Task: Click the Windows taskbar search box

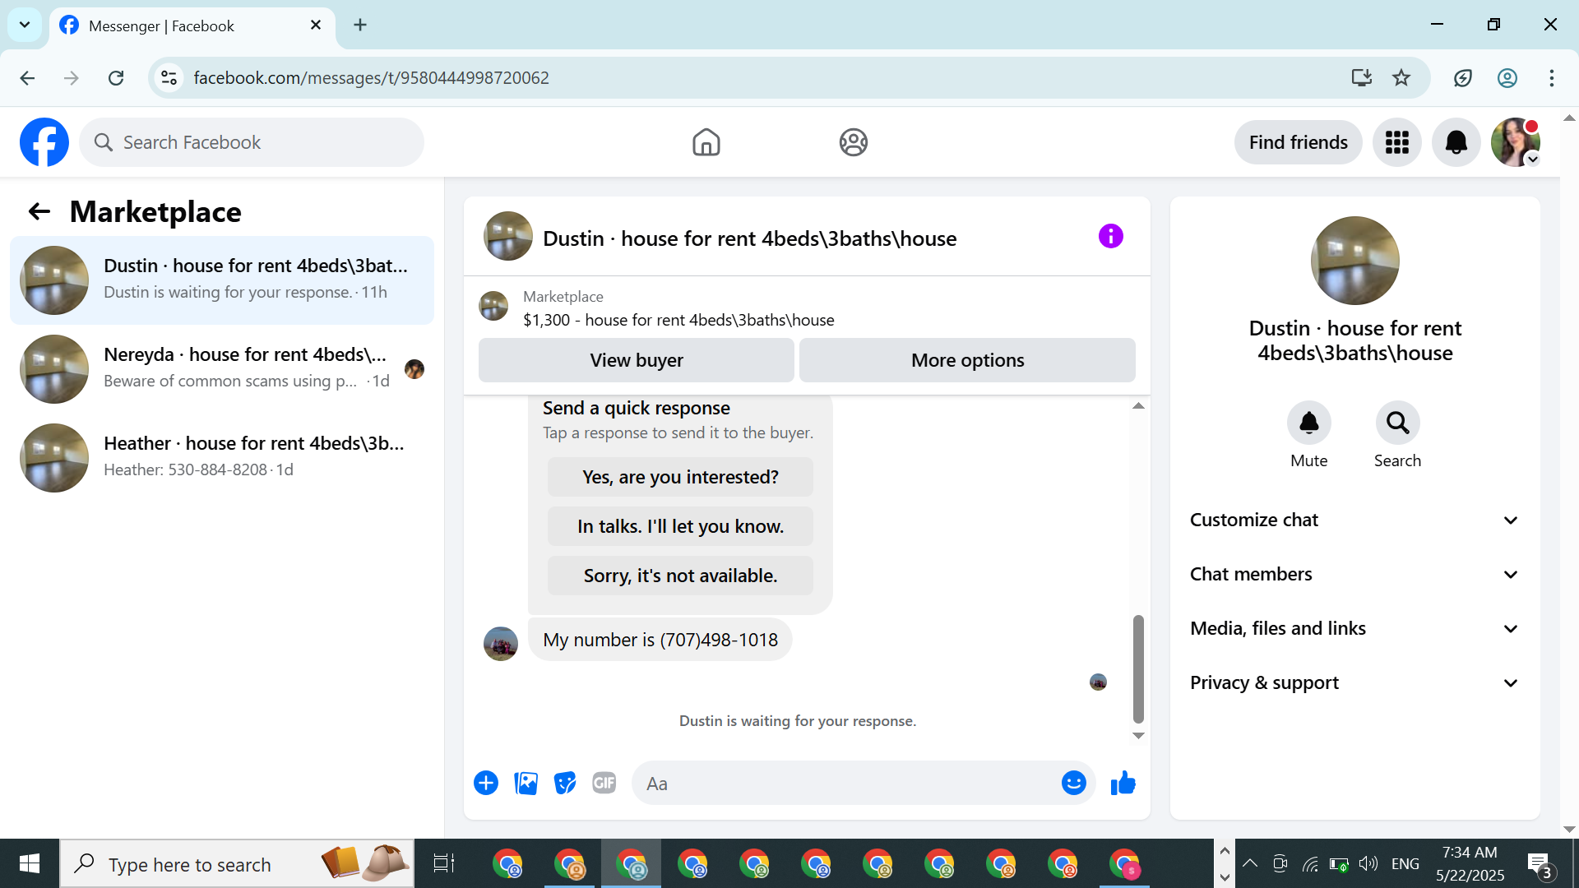Action: point(237,864)
